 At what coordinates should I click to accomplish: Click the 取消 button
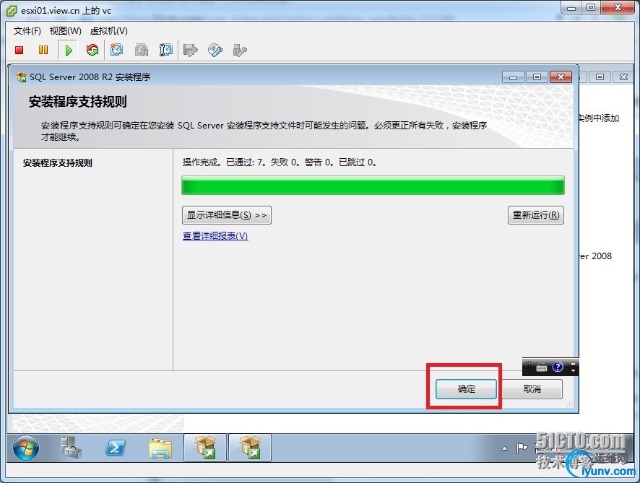coord(532,388)
